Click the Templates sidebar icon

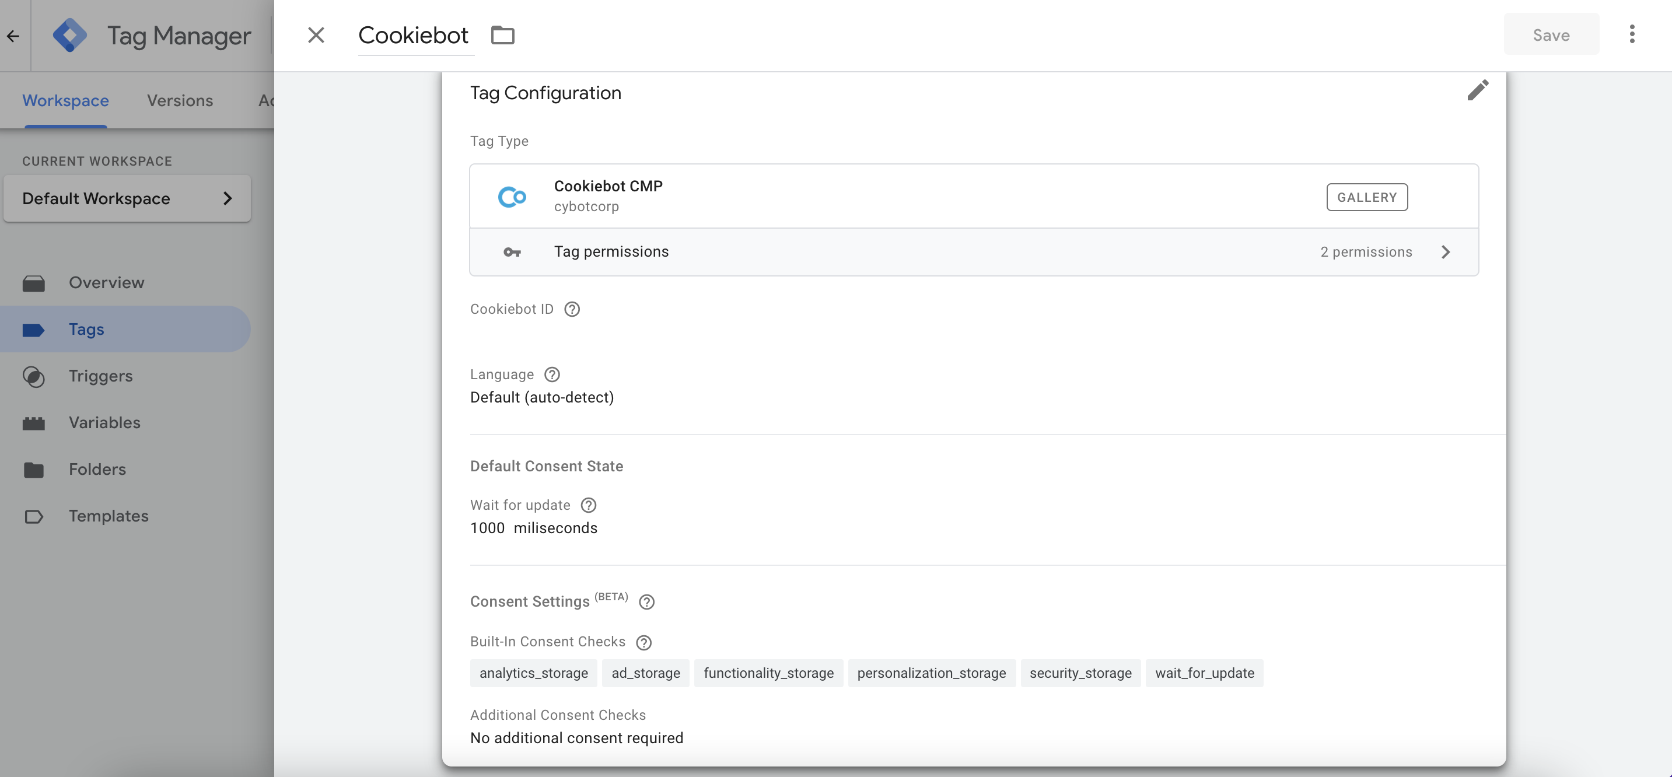34,516
